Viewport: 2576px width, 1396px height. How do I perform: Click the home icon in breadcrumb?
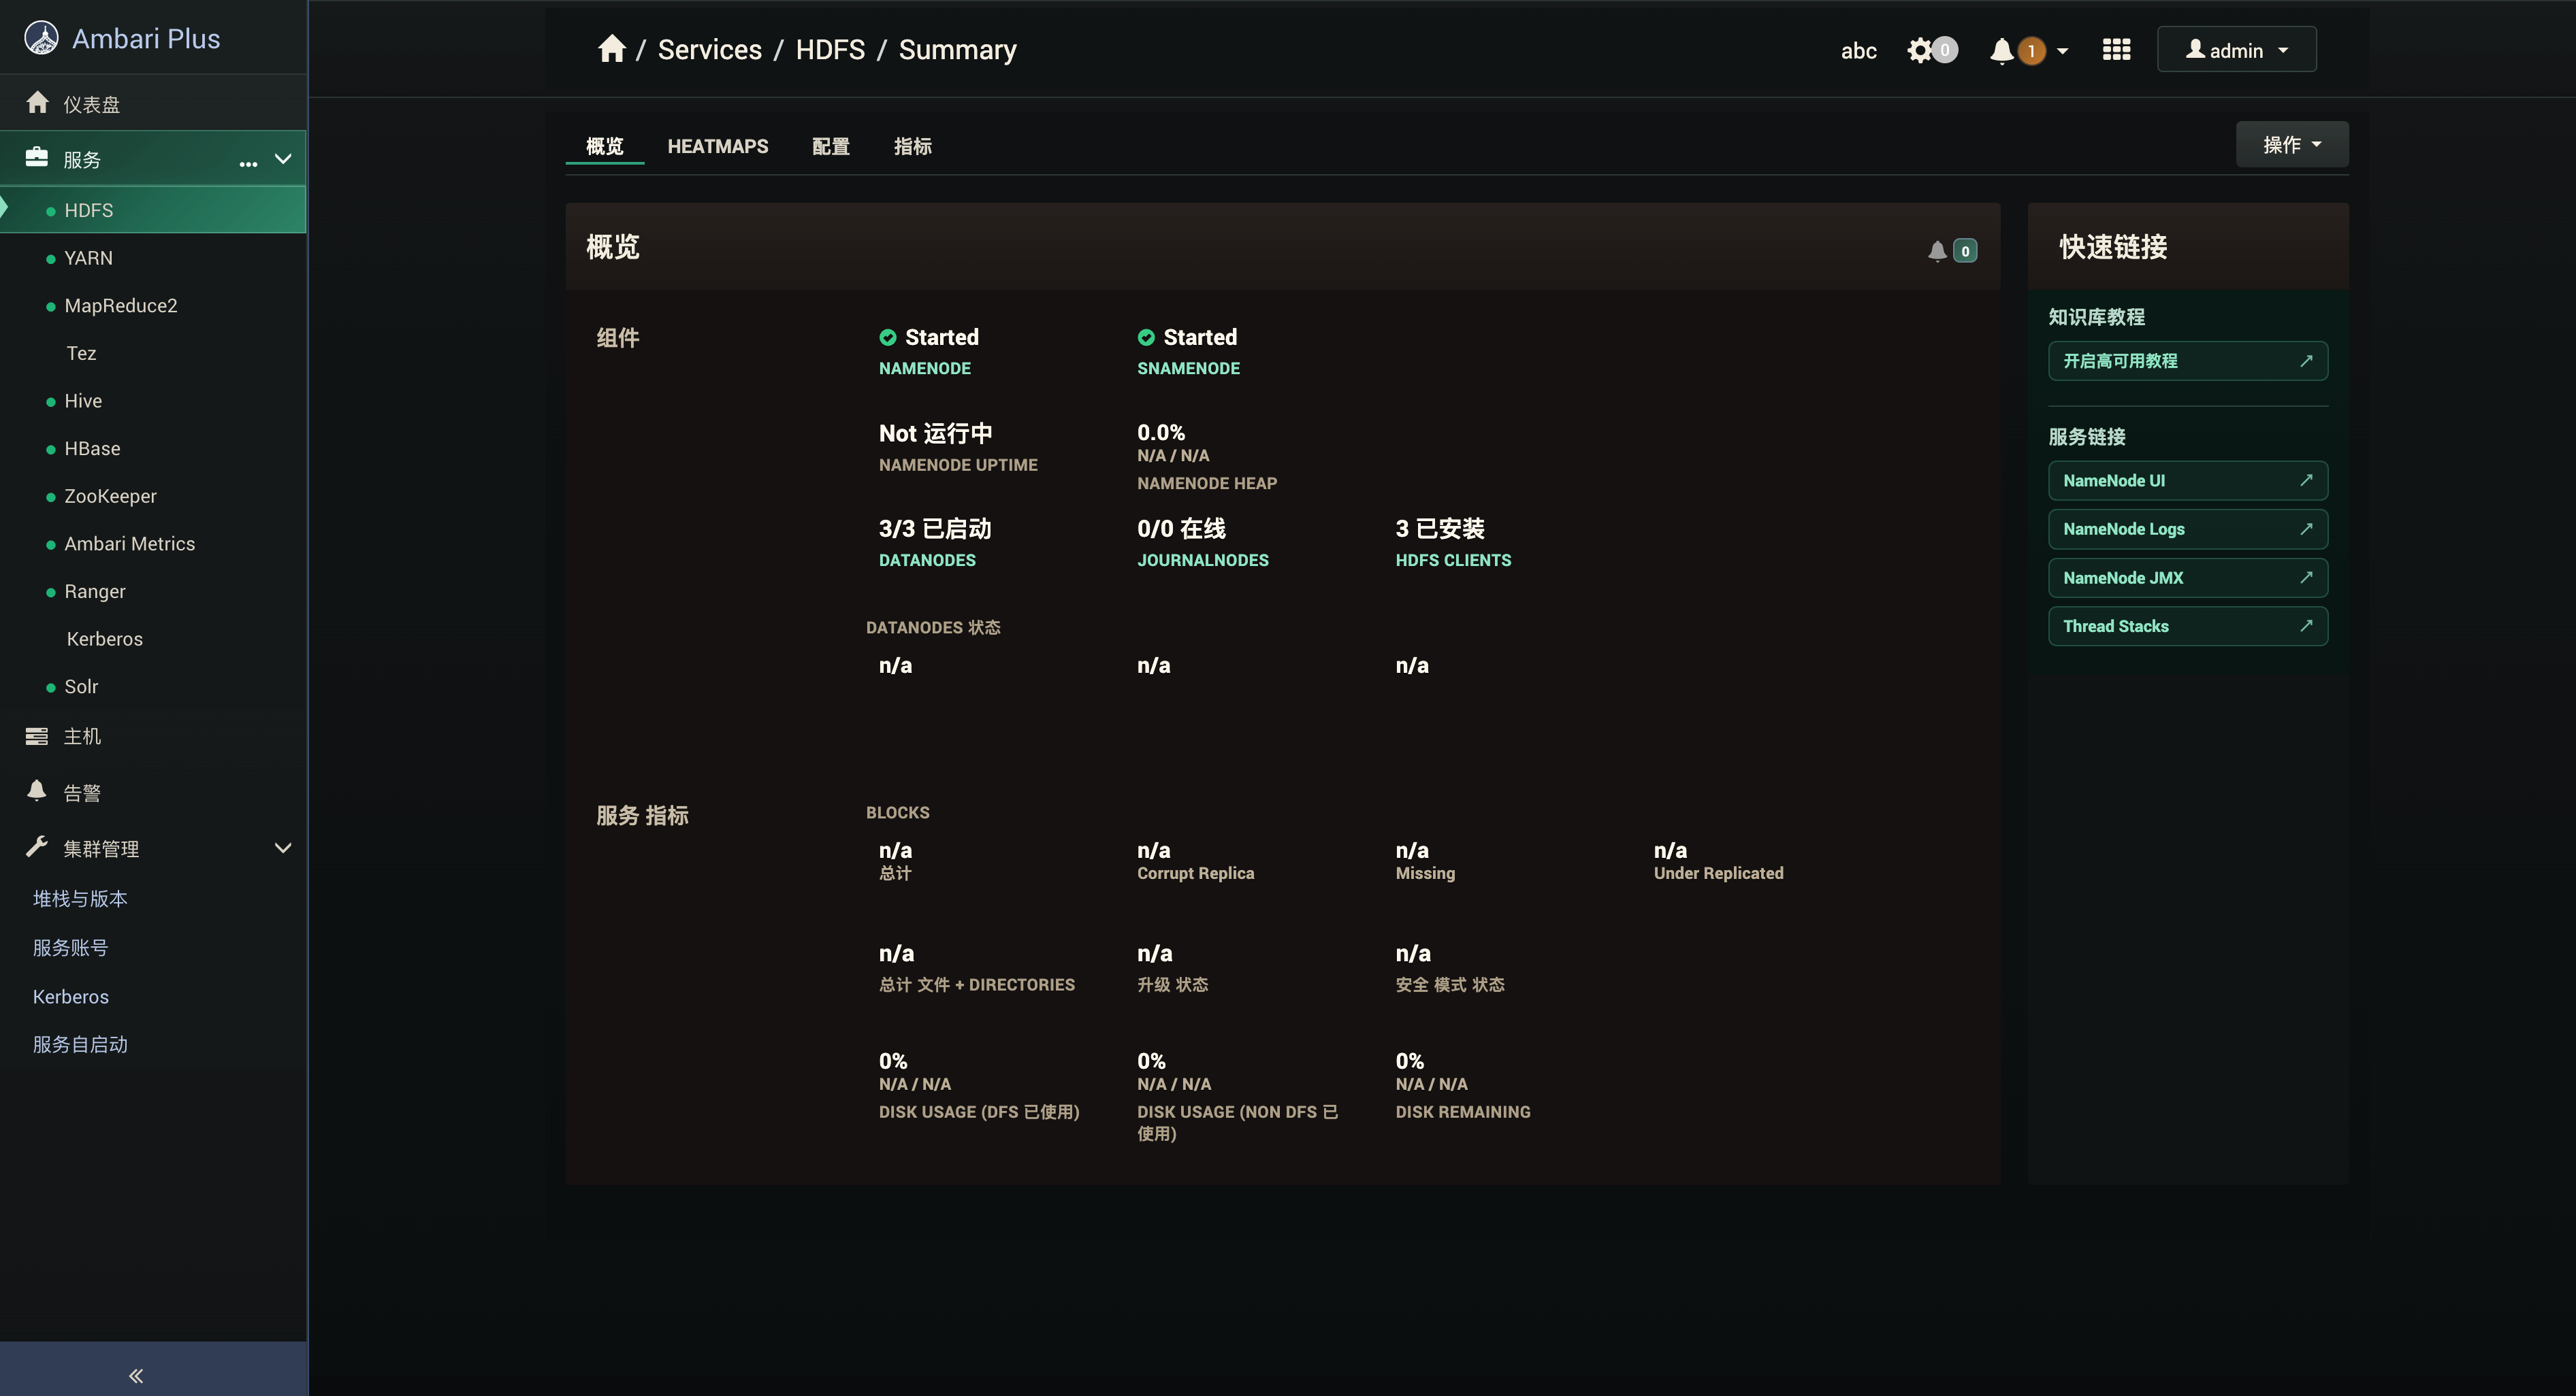pyautogui.click(x=611, y=49)
